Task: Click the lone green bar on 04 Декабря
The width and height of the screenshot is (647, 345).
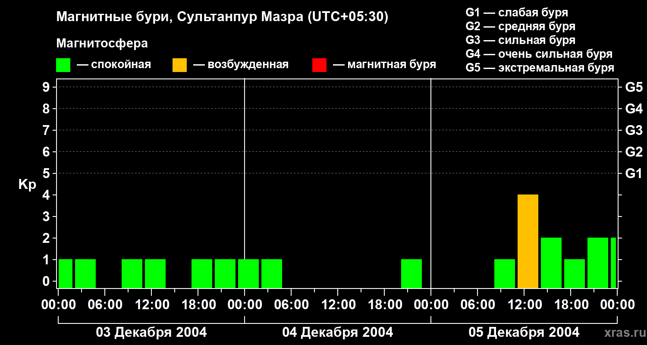Action: 411,273
